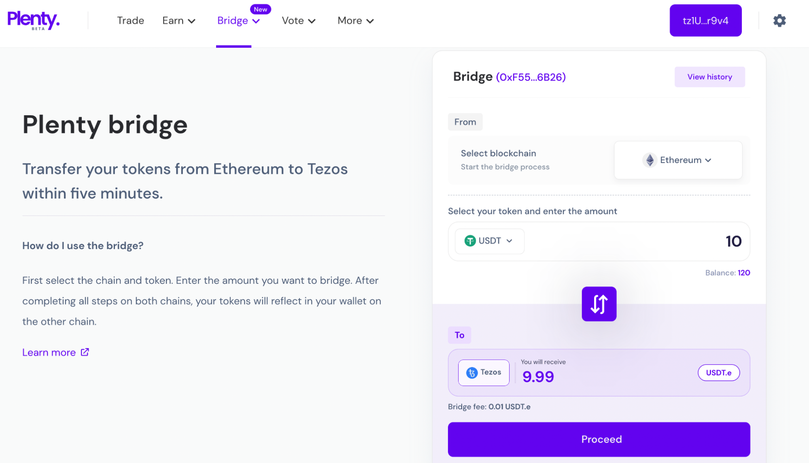
Task: Click the Tezos chain icon
Action: tap(472, 372)
